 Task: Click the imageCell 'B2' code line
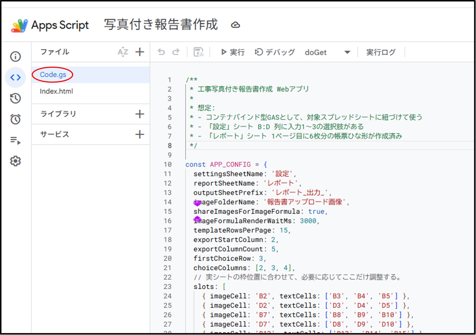point(306,296)
